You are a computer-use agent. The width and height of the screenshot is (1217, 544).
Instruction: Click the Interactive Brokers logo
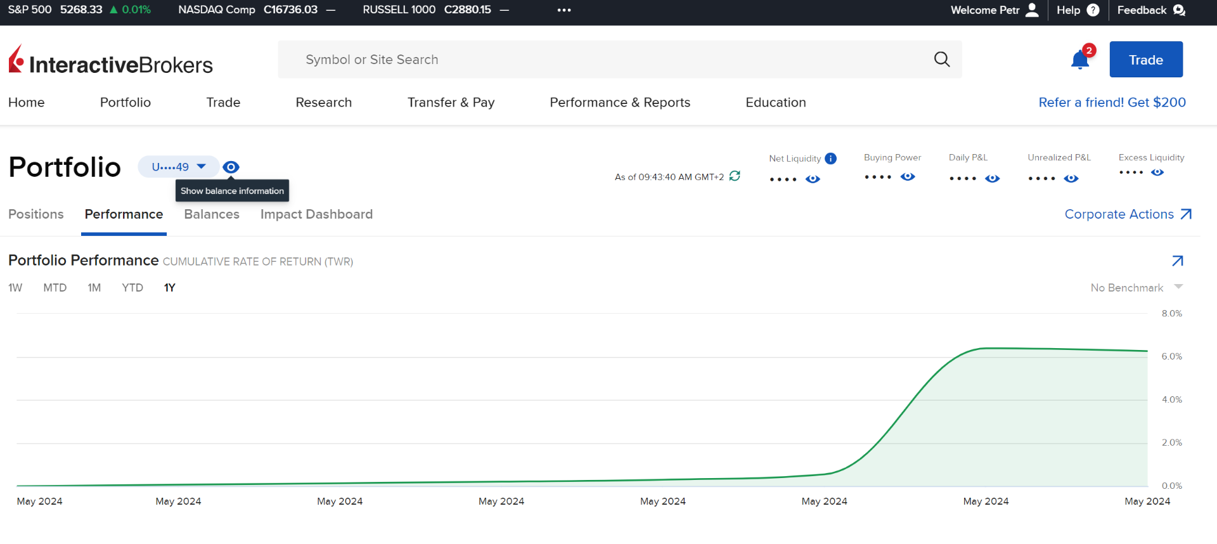point(110,61)
